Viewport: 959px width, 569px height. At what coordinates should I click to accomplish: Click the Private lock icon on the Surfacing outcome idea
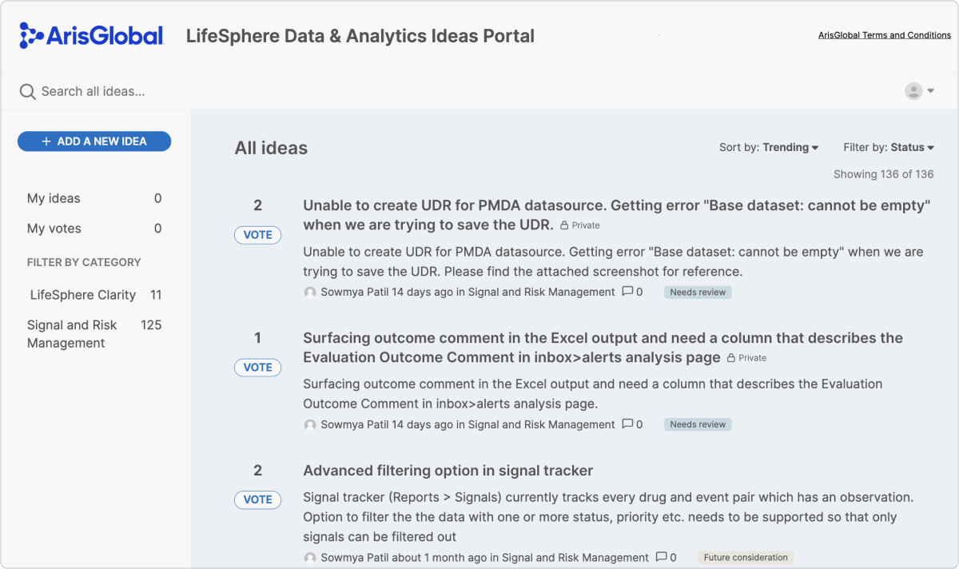coord(731,358)
